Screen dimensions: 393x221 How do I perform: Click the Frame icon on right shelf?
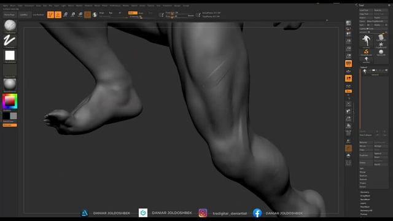click(348, 104)
